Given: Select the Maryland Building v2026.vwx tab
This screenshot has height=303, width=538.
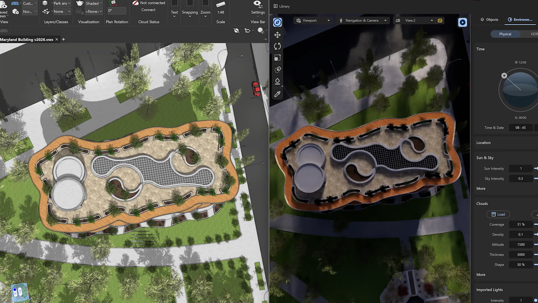Looking at the screenshot, I should click(x=27, y=40).
